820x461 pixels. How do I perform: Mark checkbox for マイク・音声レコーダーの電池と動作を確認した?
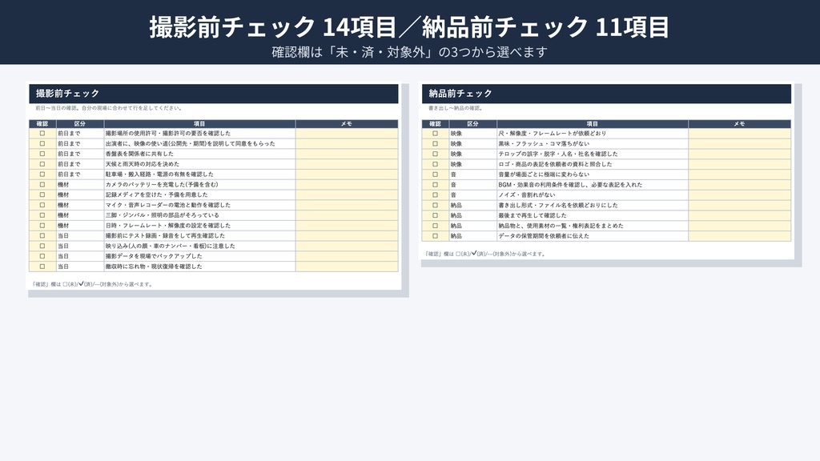click(x=42, y=205)
